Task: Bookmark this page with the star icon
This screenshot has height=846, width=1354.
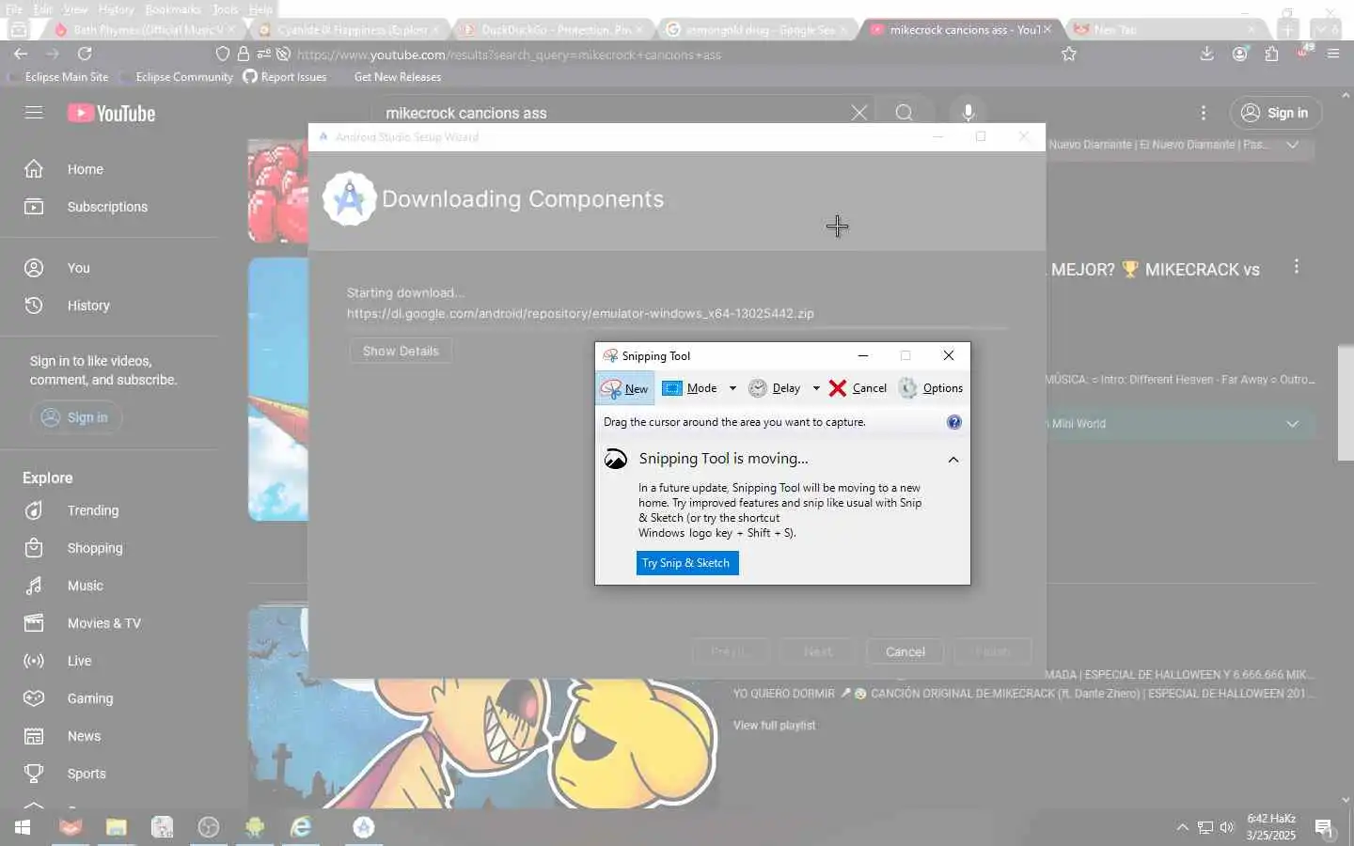Action: [1069, 55]
